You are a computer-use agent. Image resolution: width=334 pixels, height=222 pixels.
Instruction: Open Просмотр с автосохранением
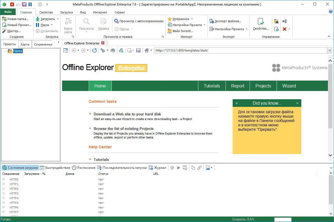pyautogui.click(x=139, y=21)
